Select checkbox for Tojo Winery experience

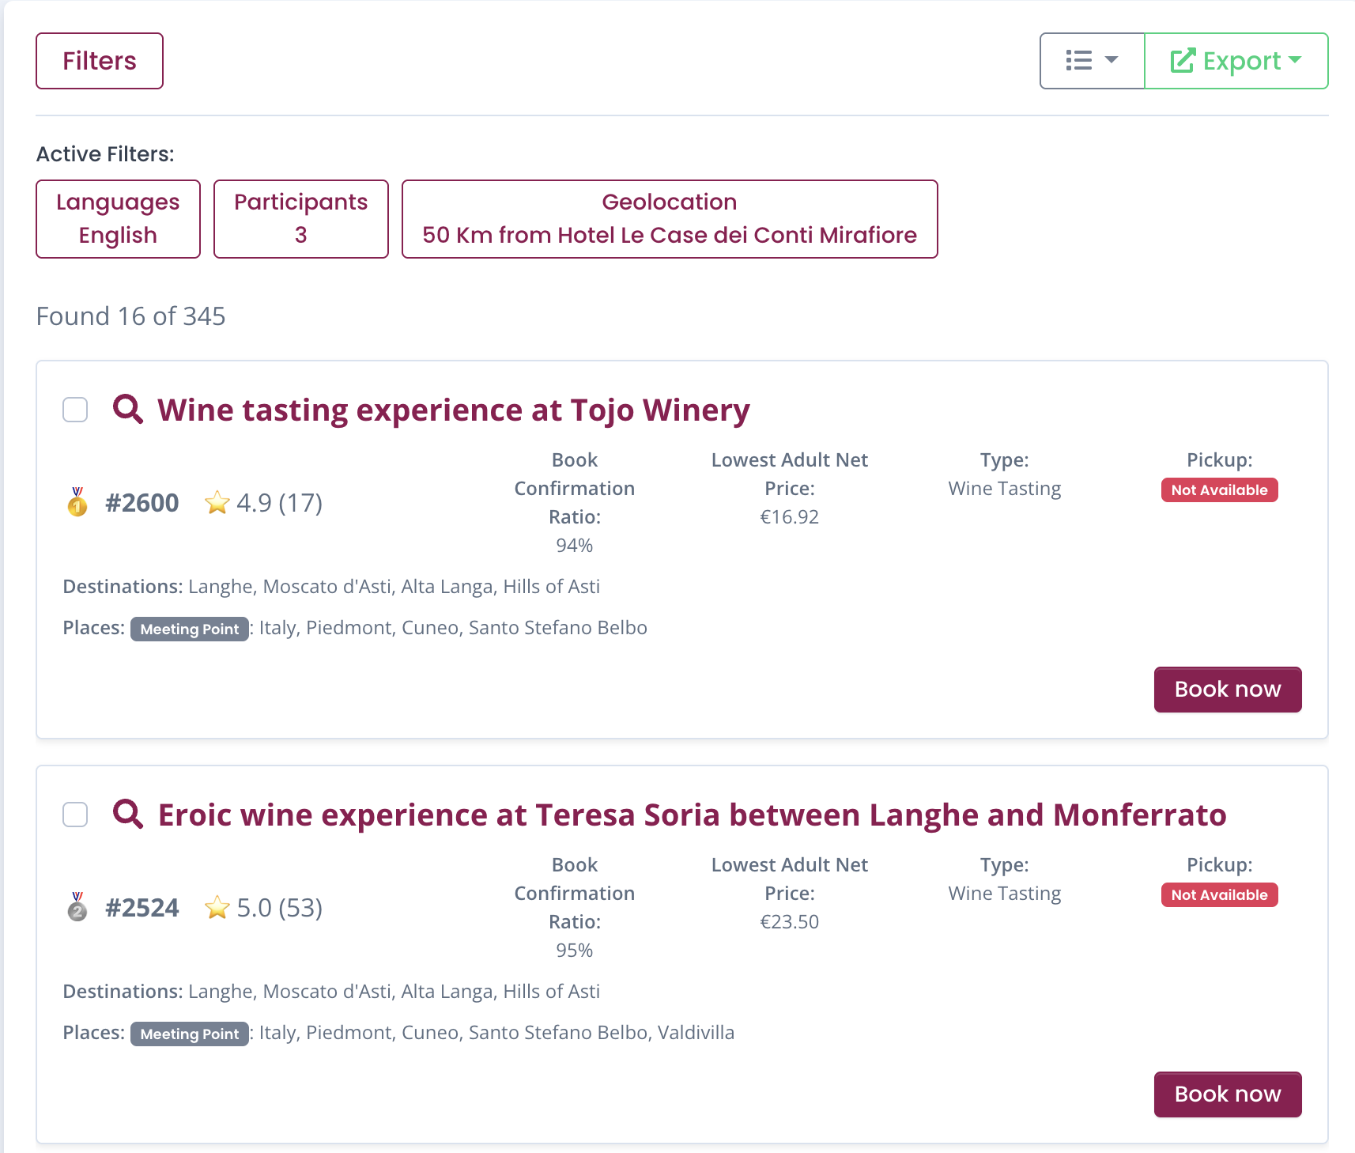coord(75,410)
